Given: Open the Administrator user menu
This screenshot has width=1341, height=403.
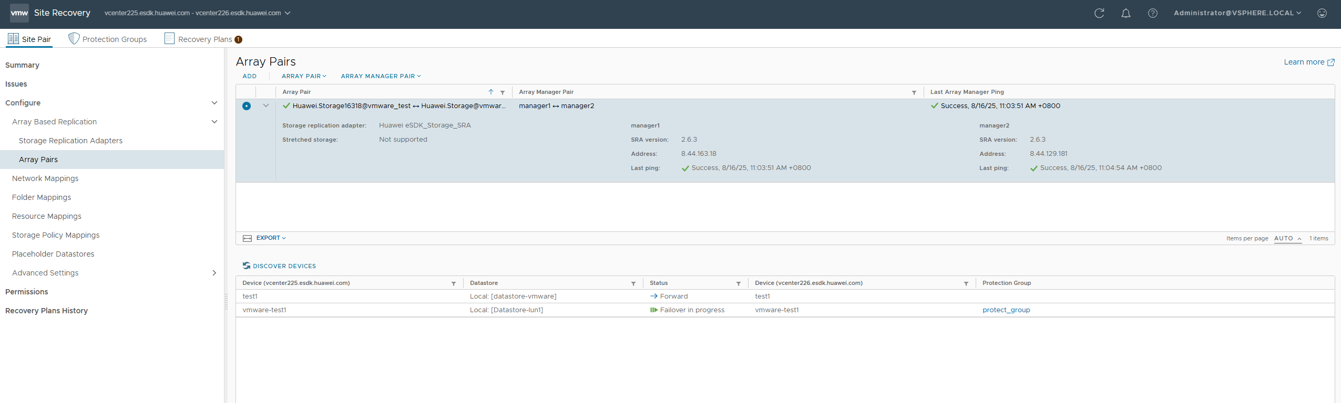Looking at the screenshot, I should click(x=1237, y=13).
